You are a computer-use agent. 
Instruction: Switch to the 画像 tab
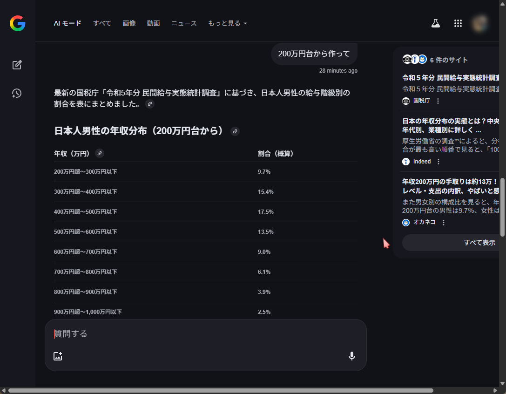pyautogui.click(x=129, y=23)
